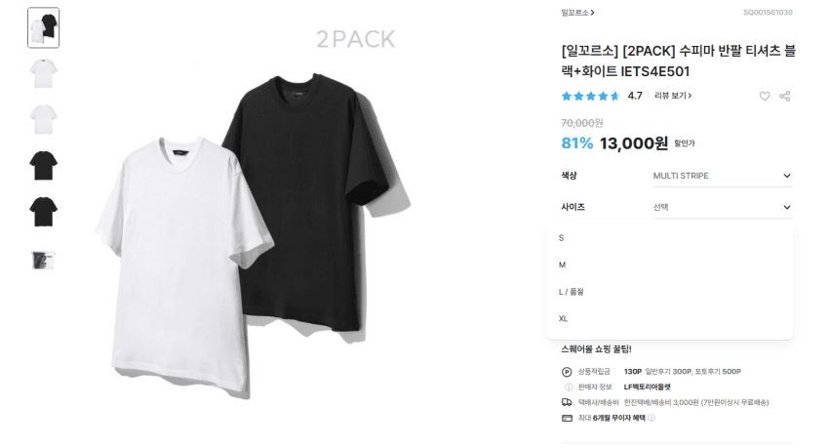Select size XL option
Image resolution: width=829 pixels, height=448 pixels.
coord(670,318)
